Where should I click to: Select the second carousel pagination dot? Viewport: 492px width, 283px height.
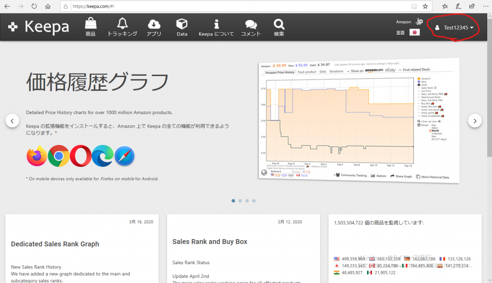pos(240,201)
